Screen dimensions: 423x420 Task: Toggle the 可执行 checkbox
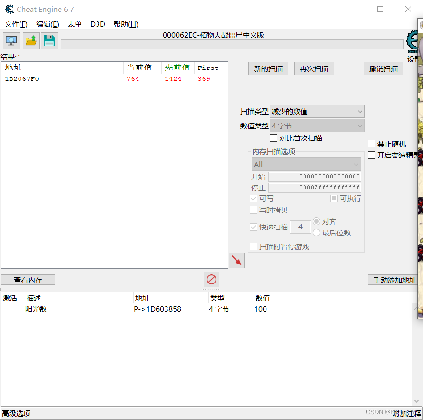click(x=334, y=198)
